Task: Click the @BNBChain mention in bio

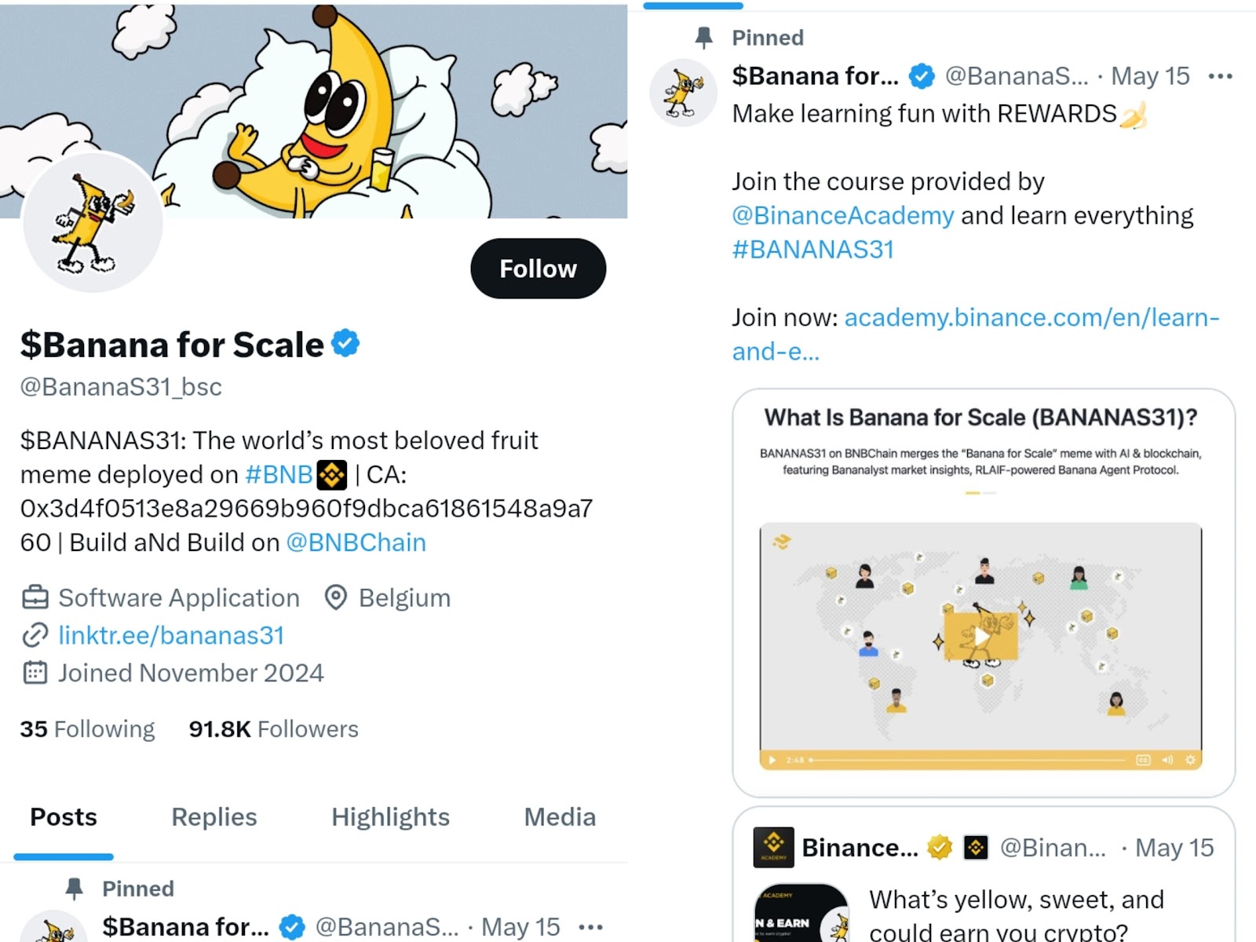Action: [356, 542]
